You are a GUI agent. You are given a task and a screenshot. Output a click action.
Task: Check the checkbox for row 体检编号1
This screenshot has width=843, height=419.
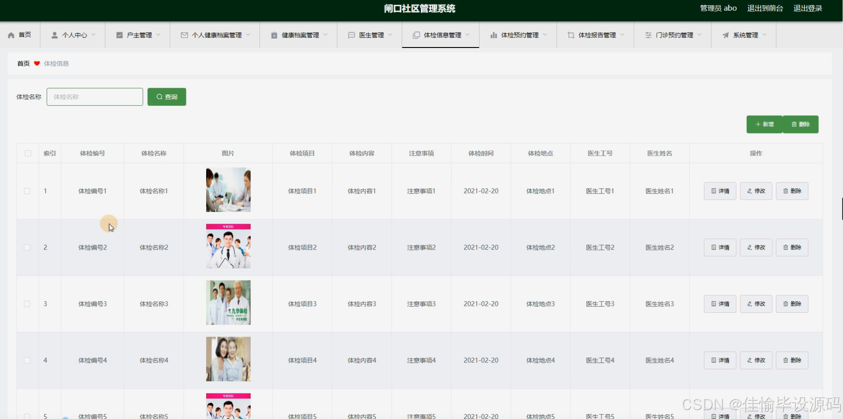[x=27, y=191]
